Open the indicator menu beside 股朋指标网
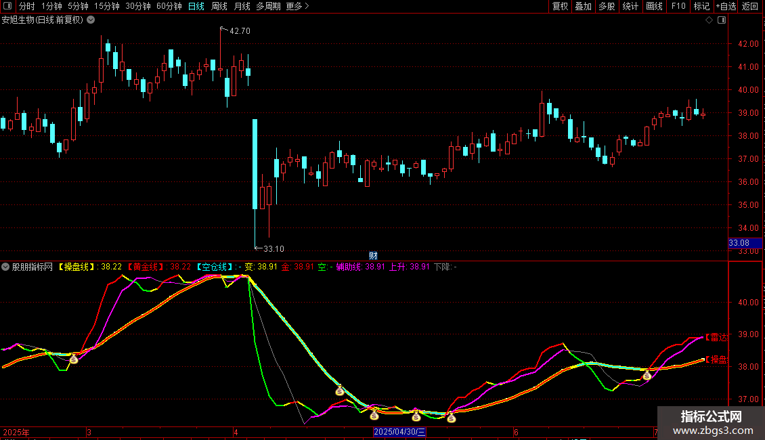 5,267
